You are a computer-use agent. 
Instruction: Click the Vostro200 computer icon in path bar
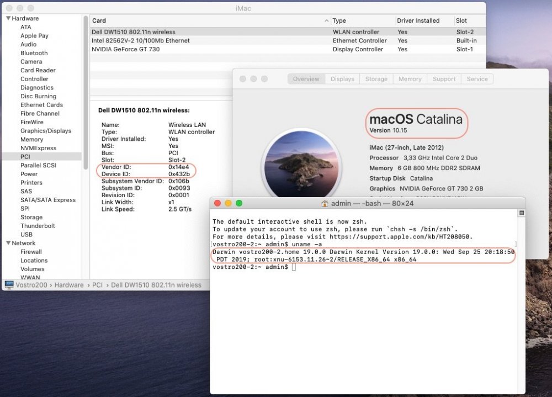(x=9, y=285)
